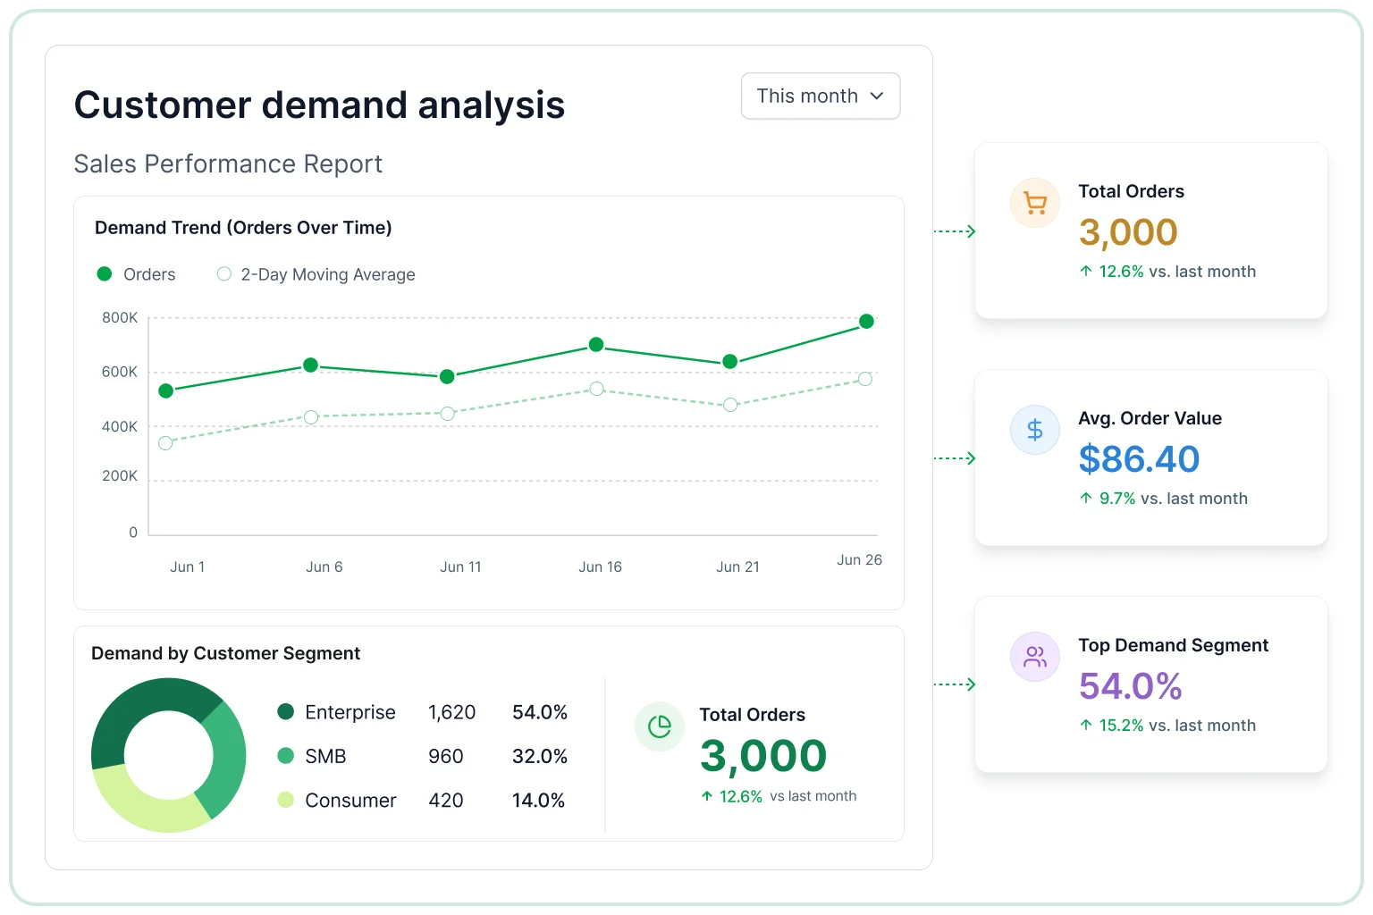Click the Top Demand Segment card title
Image resolution: width=1373 pixels, height=915 pixels.
[1174, 645]
